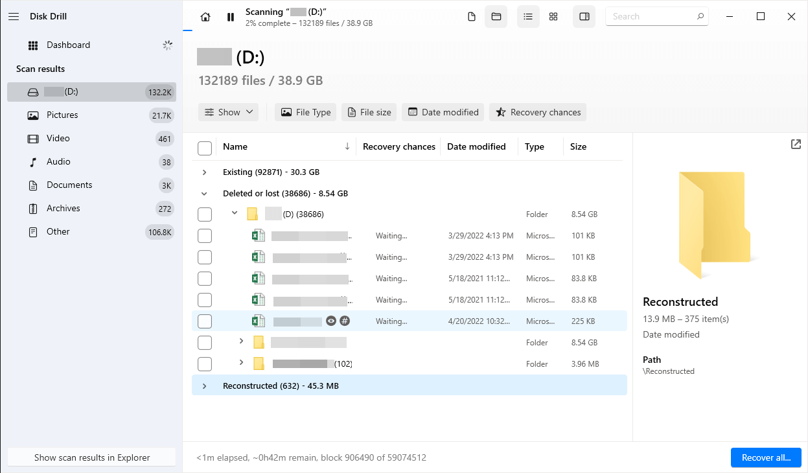The width and height of the screenshot is (808, 473).
Task: Switch to file view icon
Action: pos(472,17)
